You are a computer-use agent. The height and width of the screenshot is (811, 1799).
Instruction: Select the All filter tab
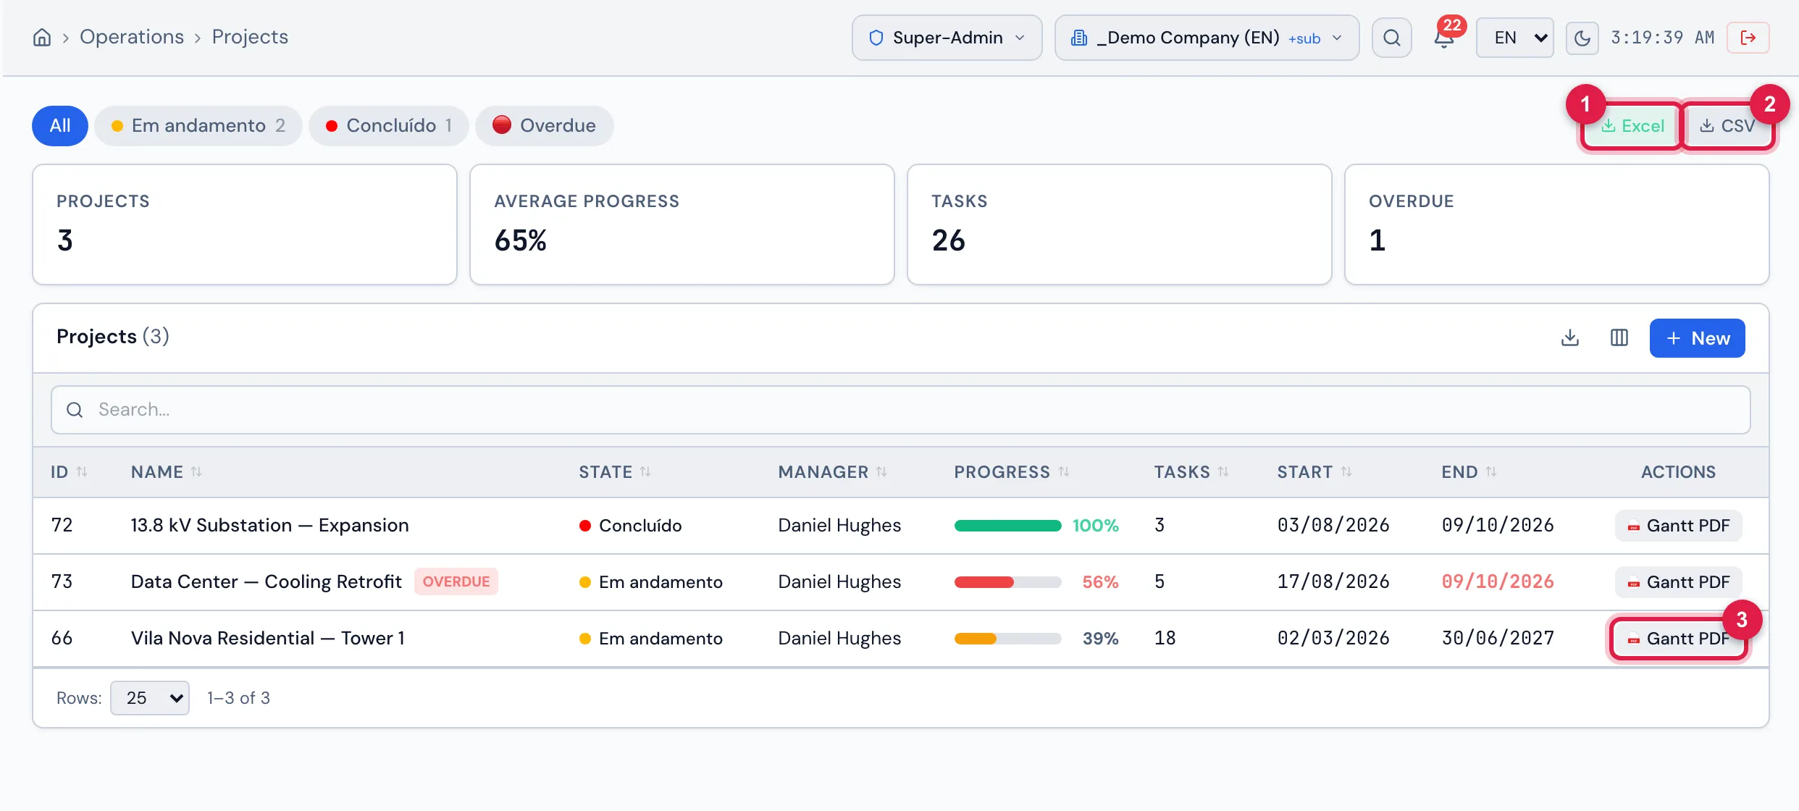point(60,126)
